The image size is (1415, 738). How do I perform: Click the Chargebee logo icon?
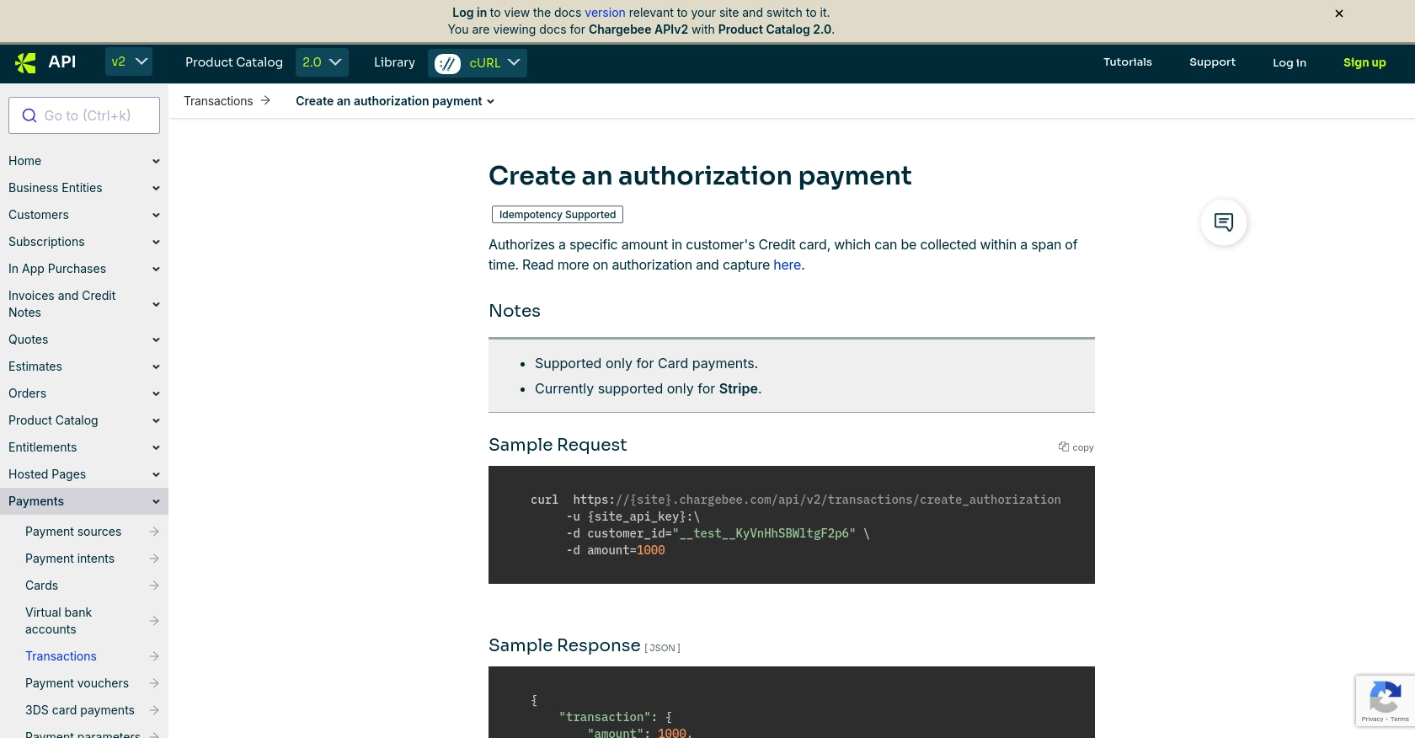(x=26, y=62)
